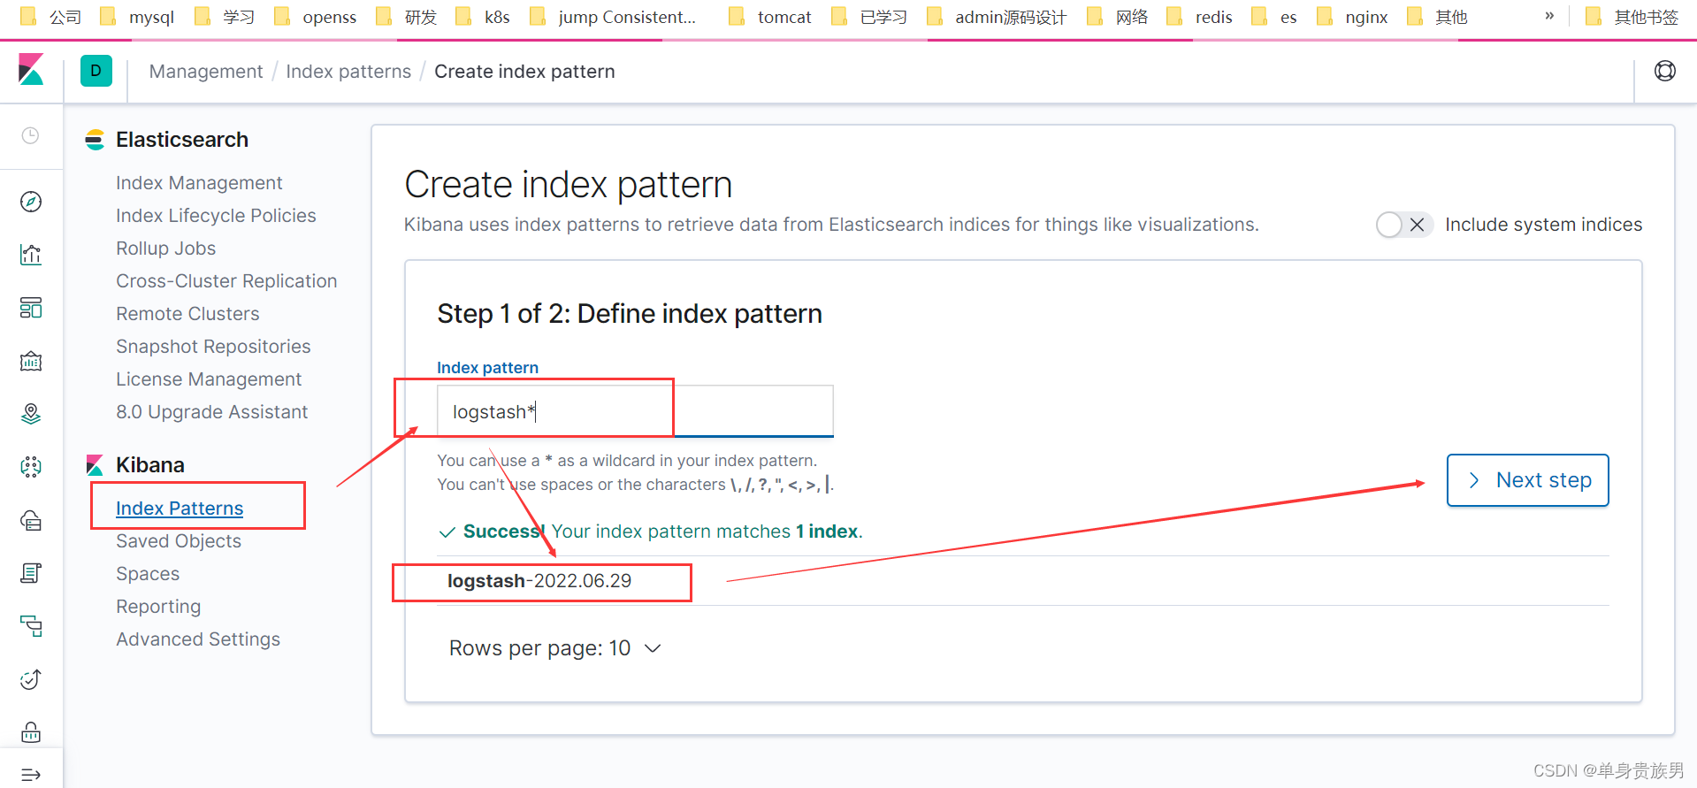This screenshot has height=788, width=1697.
Task: Open Reporting menu item
Action: pos(158,607)
